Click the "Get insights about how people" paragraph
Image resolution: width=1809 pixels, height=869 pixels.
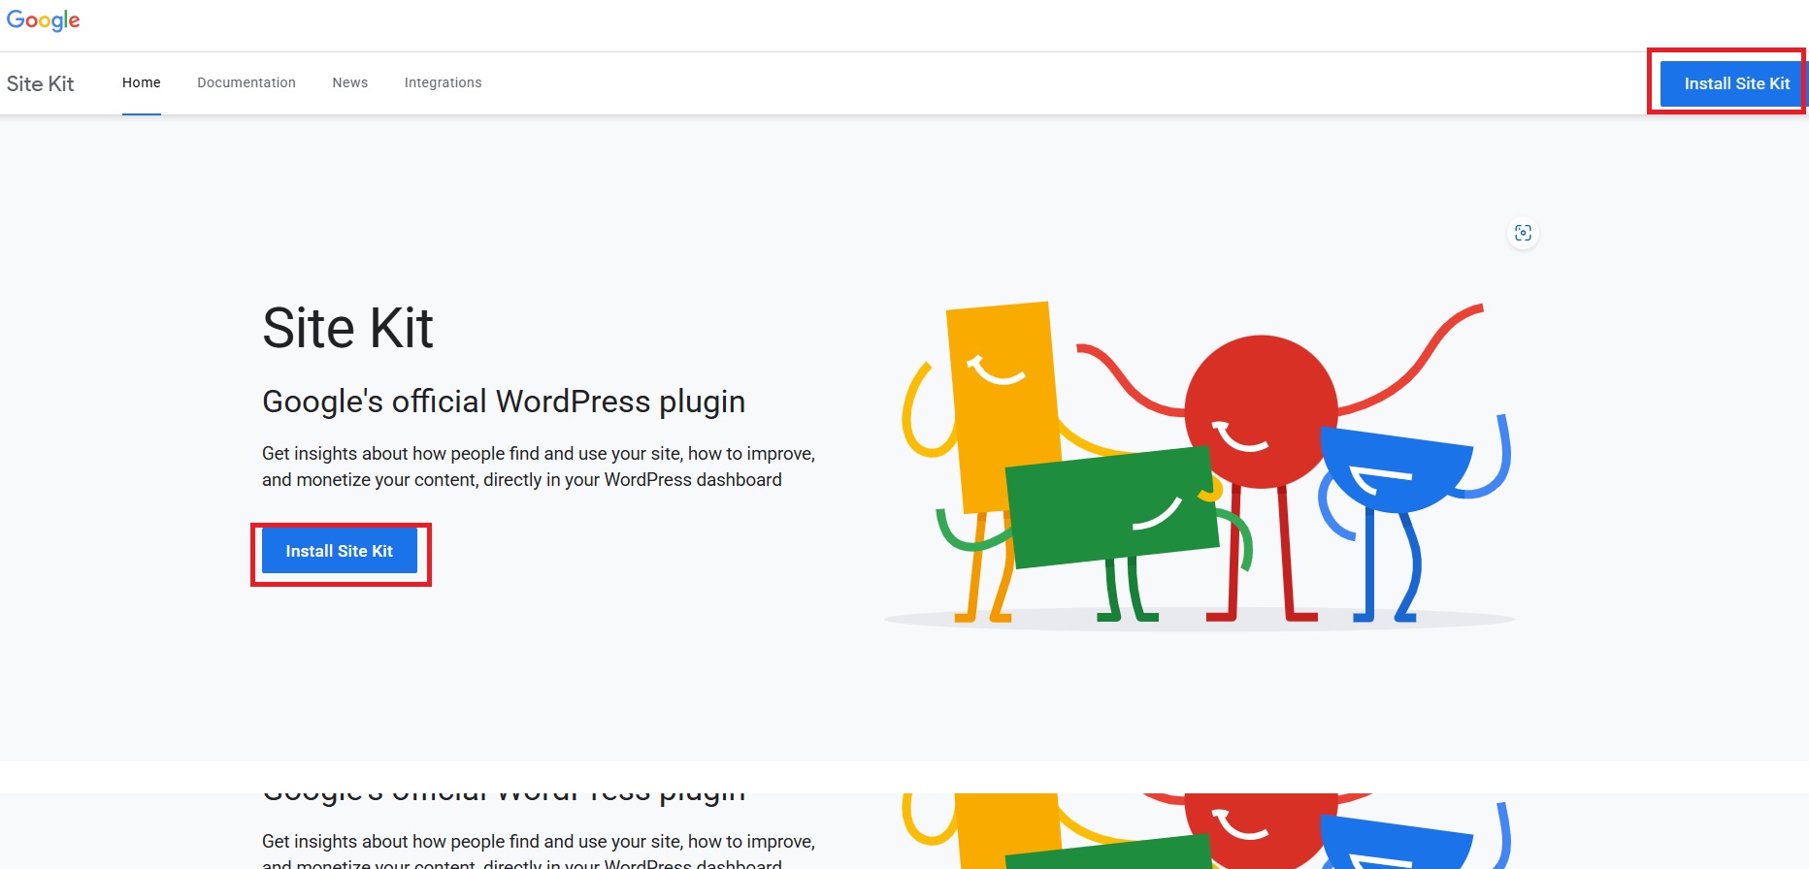tap(539, 467)
